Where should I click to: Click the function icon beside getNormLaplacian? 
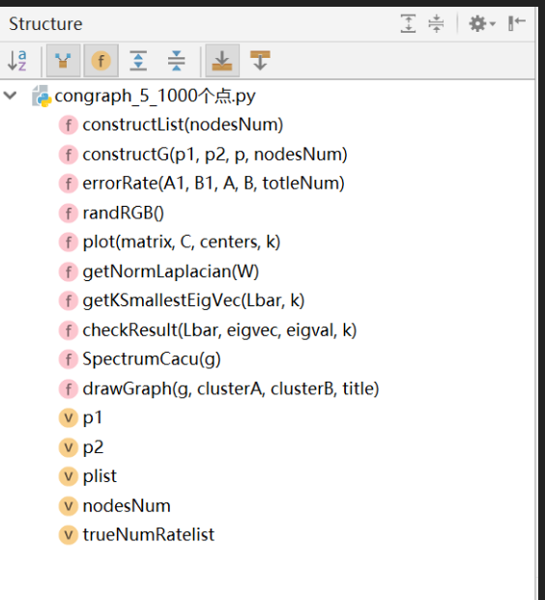(69, 271)
